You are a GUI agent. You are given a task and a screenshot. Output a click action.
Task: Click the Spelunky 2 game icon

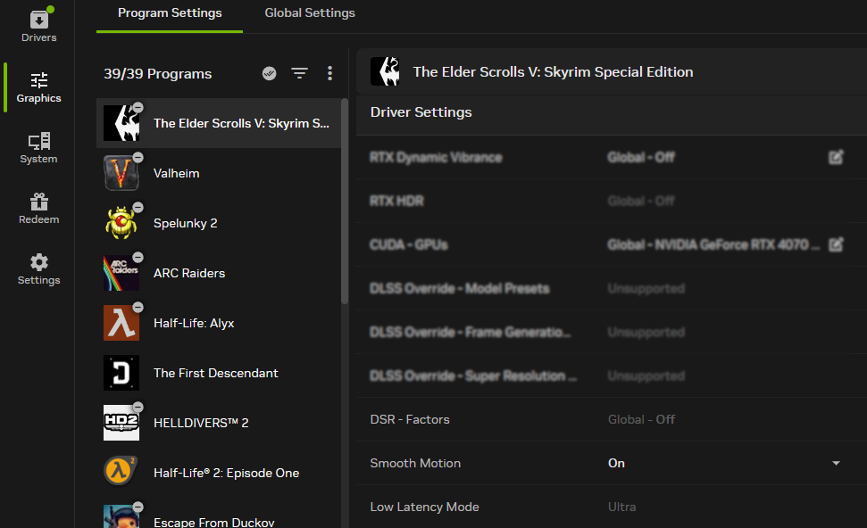click(x=121, y=223)
